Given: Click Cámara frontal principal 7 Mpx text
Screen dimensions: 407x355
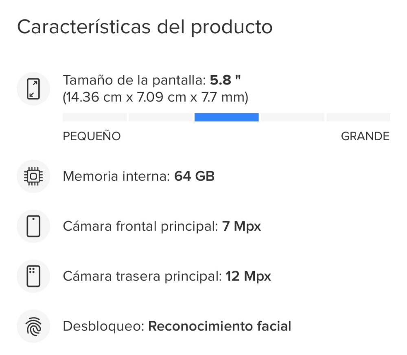Looking at the screenshot, I should tap(162, 226).
